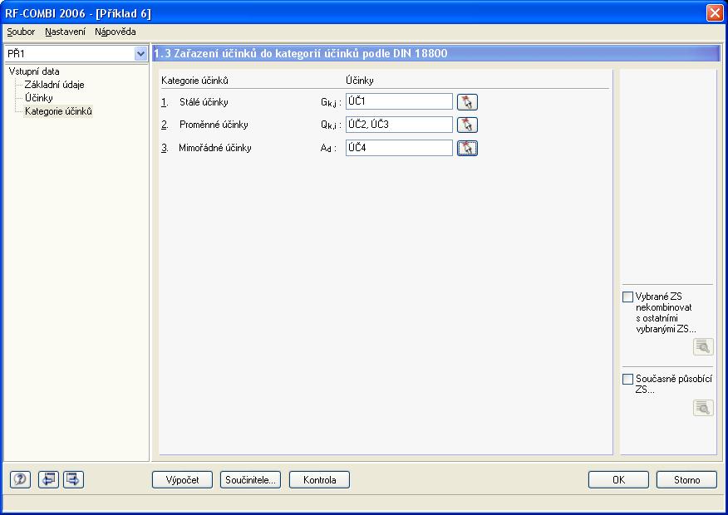728x515 pixels.
Task: Open the Nápověda menu
Action: pos(116,32)
